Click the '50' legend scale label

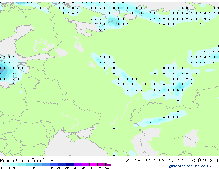click(x=107, y=168)
